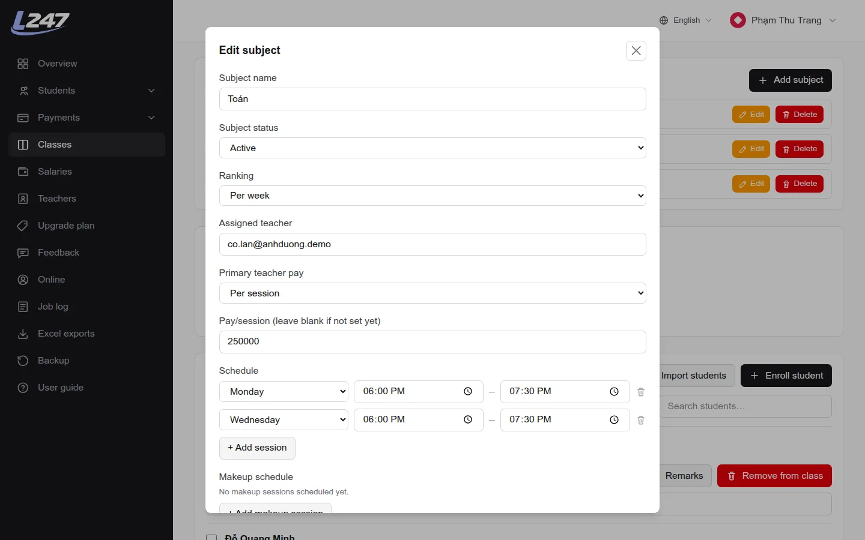
Task: Open clock picker for Monday start time
Action: [x=468, y=391]
